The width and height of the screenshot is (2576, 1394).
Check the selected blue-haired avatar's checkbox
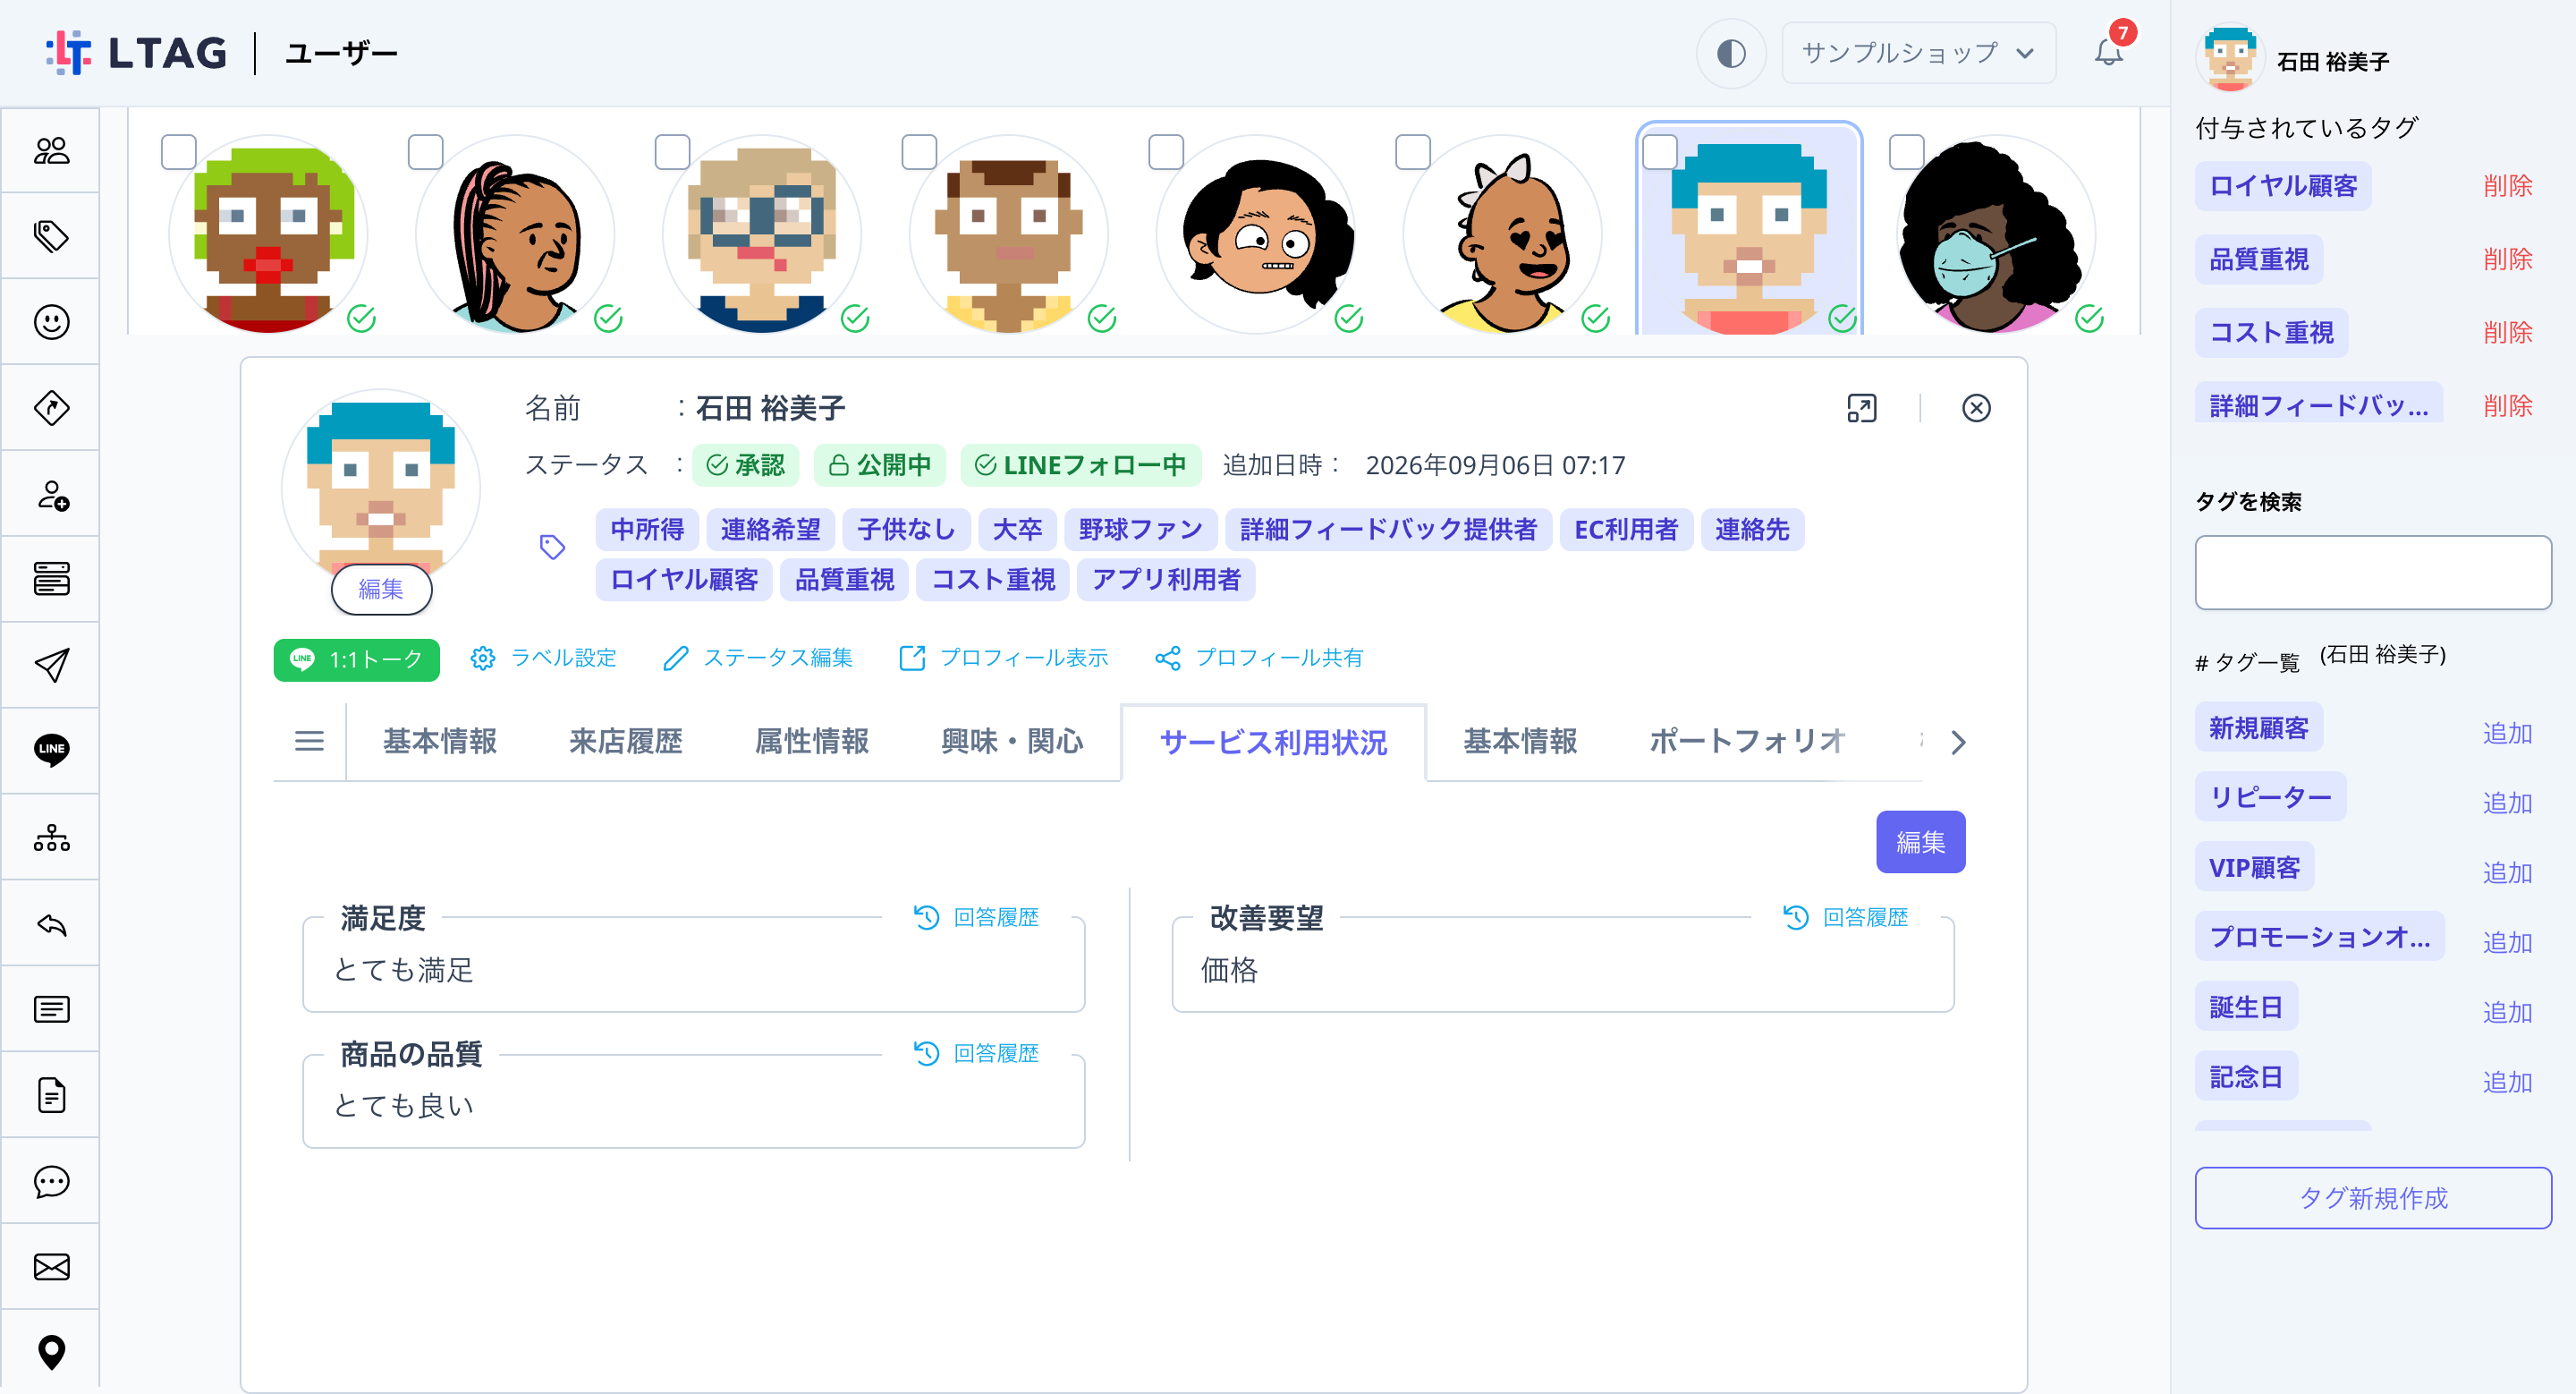(x=1660, y=152)
